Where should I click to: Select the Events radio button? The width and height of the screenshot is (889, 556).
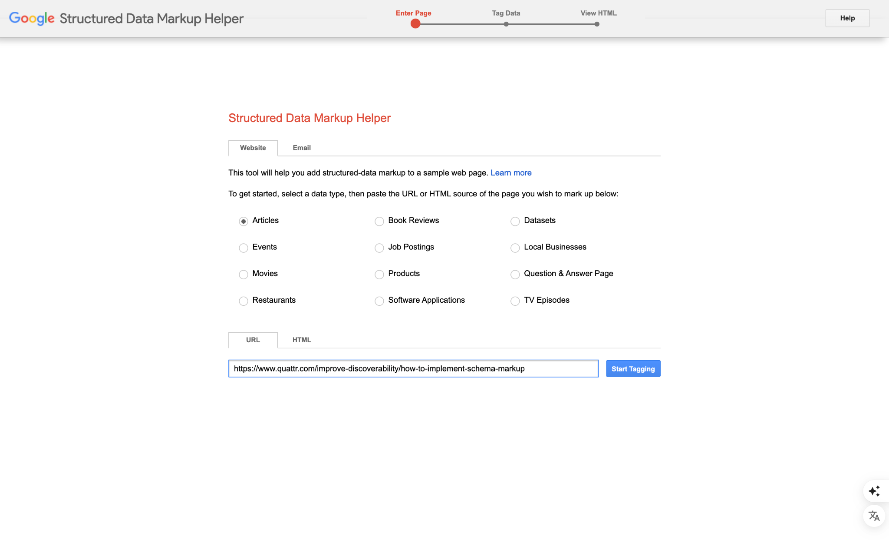pyautogui.click(x=244, y=248)
